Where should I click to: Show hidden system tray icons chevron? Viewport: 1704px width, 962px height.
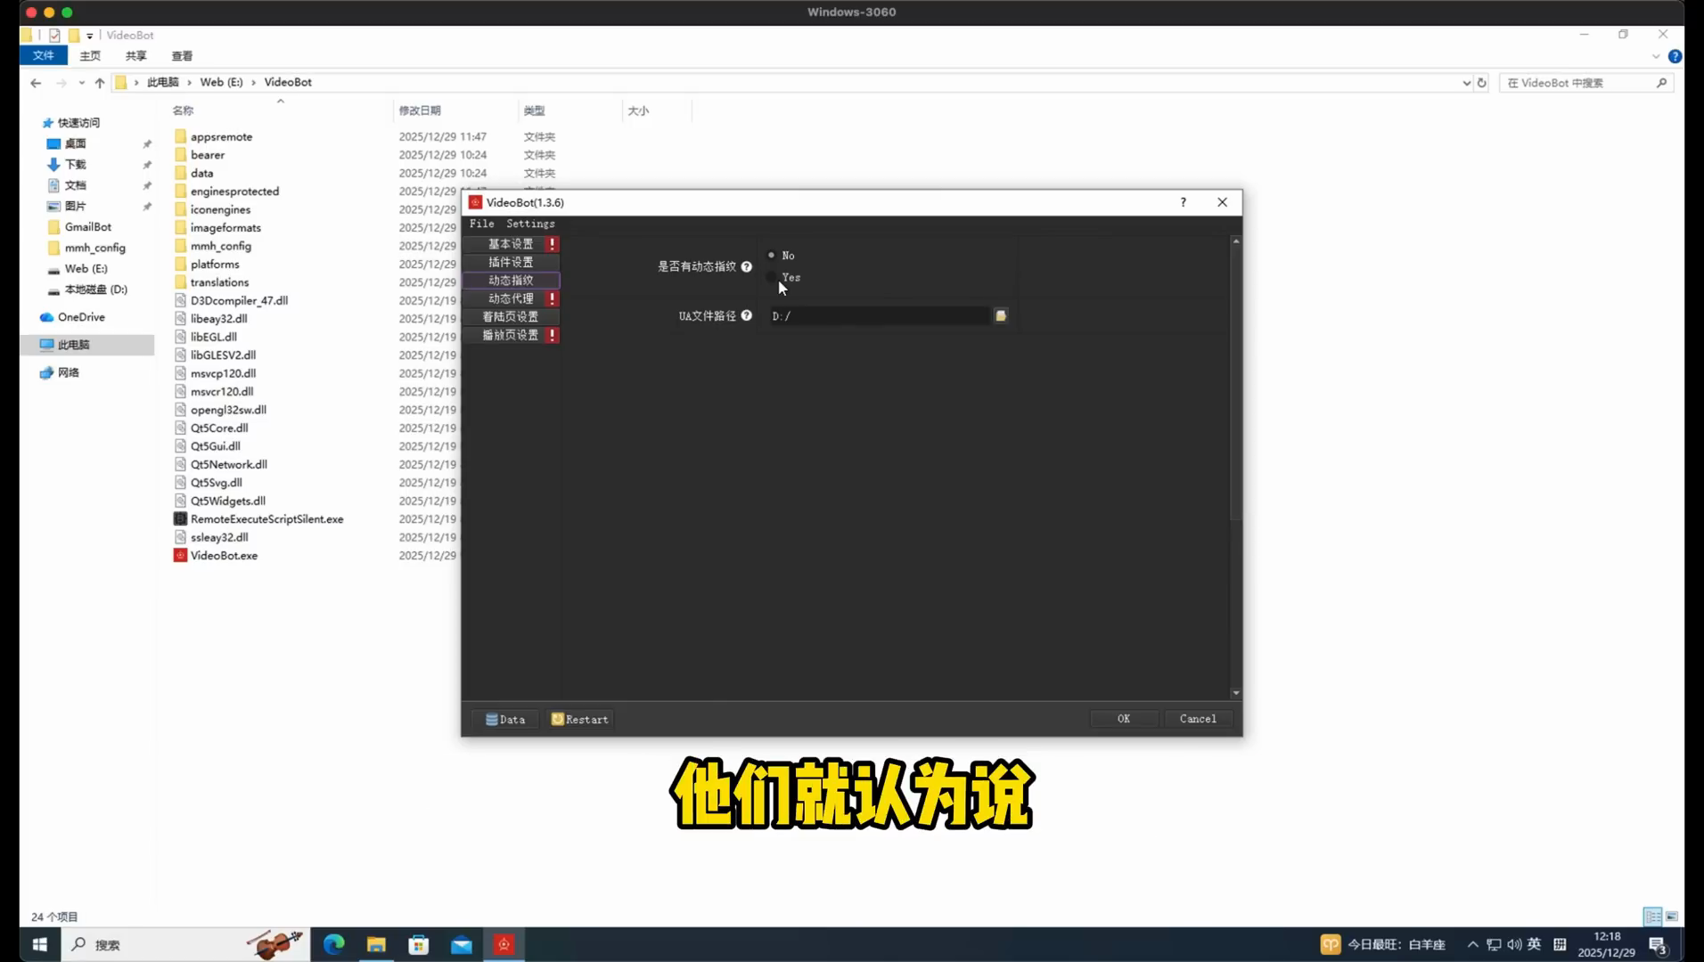pos(1472,944)
